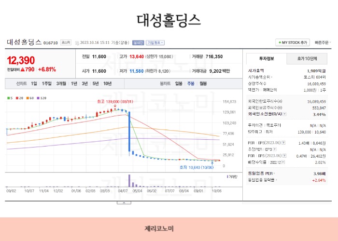The height and width of the screenshot is (241, 338).
Task: Click the 거래량 value 716,350
Action: [x=214, y=56]
